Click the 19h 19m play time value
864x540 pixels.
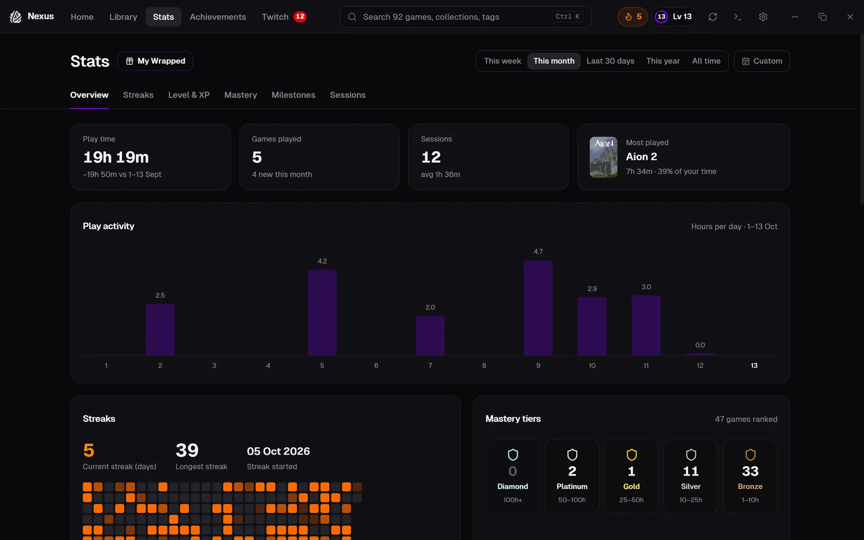click(x=116, y=157)
